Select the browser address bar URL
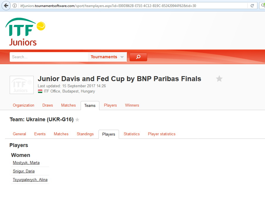The width and height of the screenshot is (265, 200). tap(108, 6)
